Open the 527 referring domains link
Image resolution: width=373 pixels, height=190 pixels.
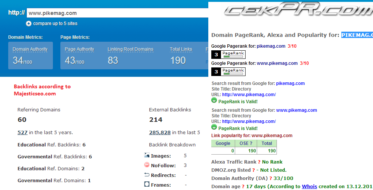[22, 133]
